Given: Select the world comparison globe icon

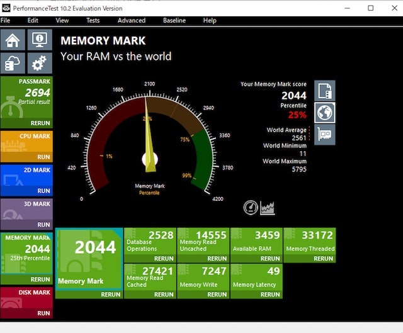Looking at the screenshot, I should click(x=325, y=113).
